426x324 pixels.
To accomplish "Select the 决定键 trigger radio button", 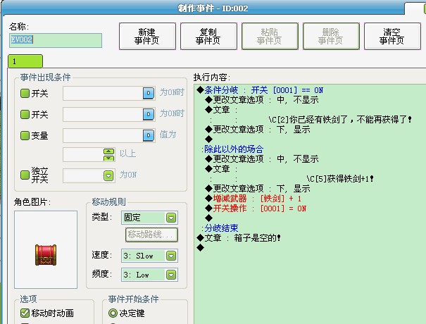I will (113, 313).
